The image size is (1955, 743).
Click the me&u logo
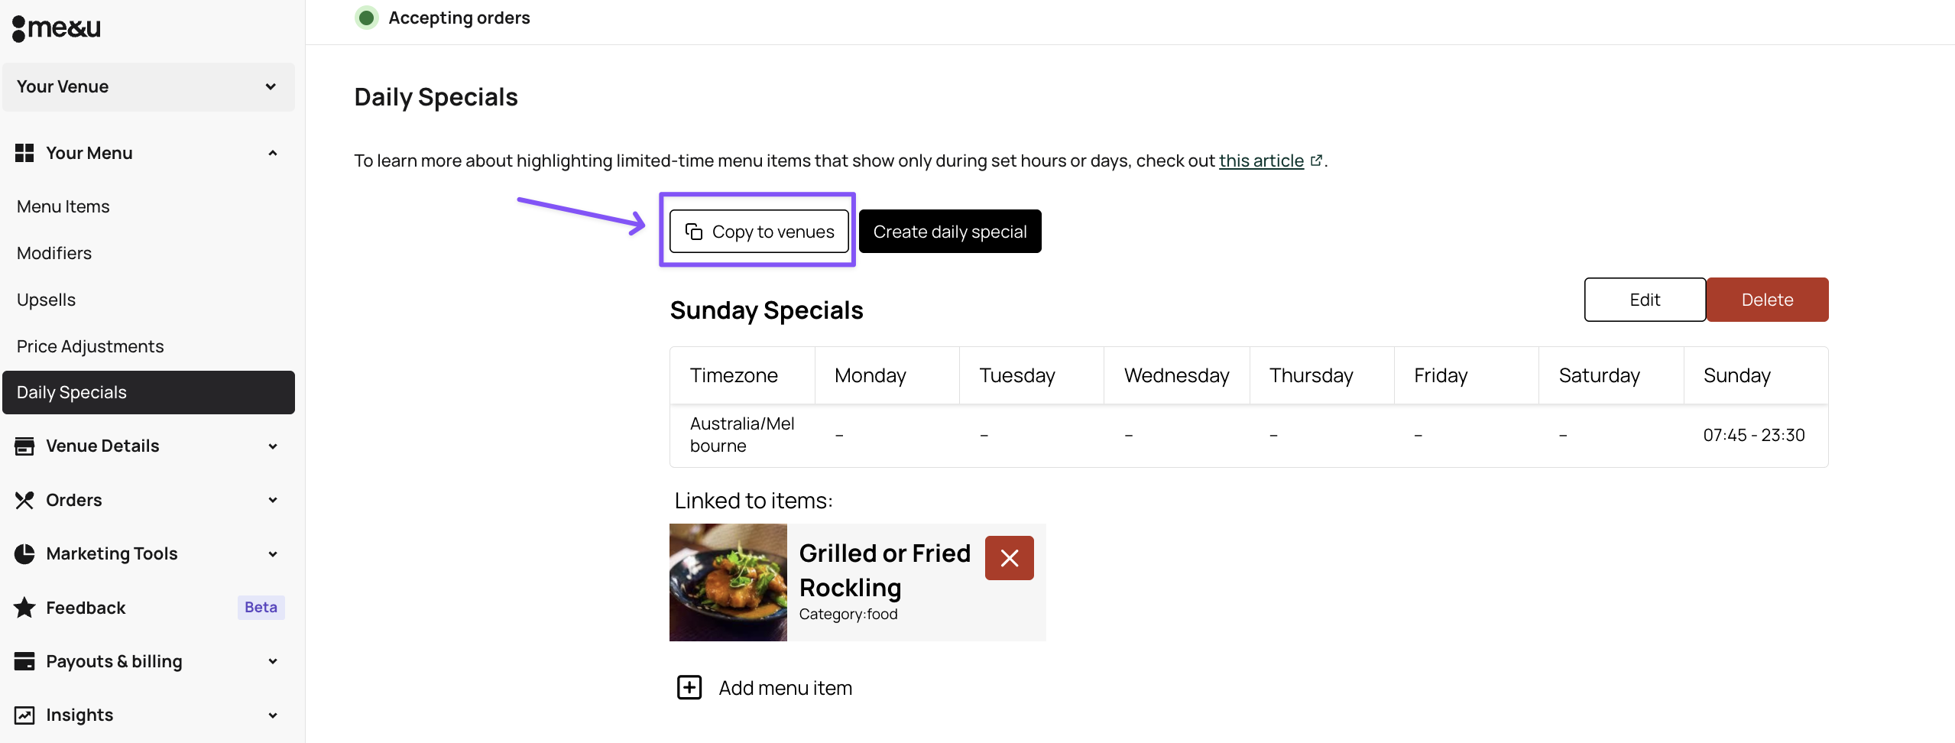coord(57,28)
